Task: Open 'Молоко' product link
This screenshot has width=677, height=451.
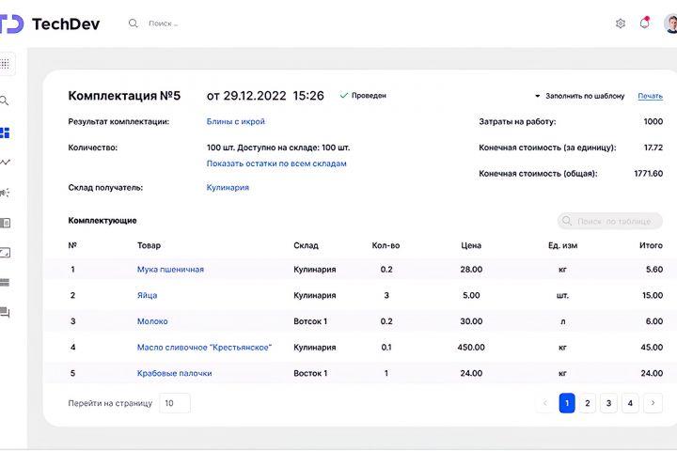Action: (x=152, y=321)
